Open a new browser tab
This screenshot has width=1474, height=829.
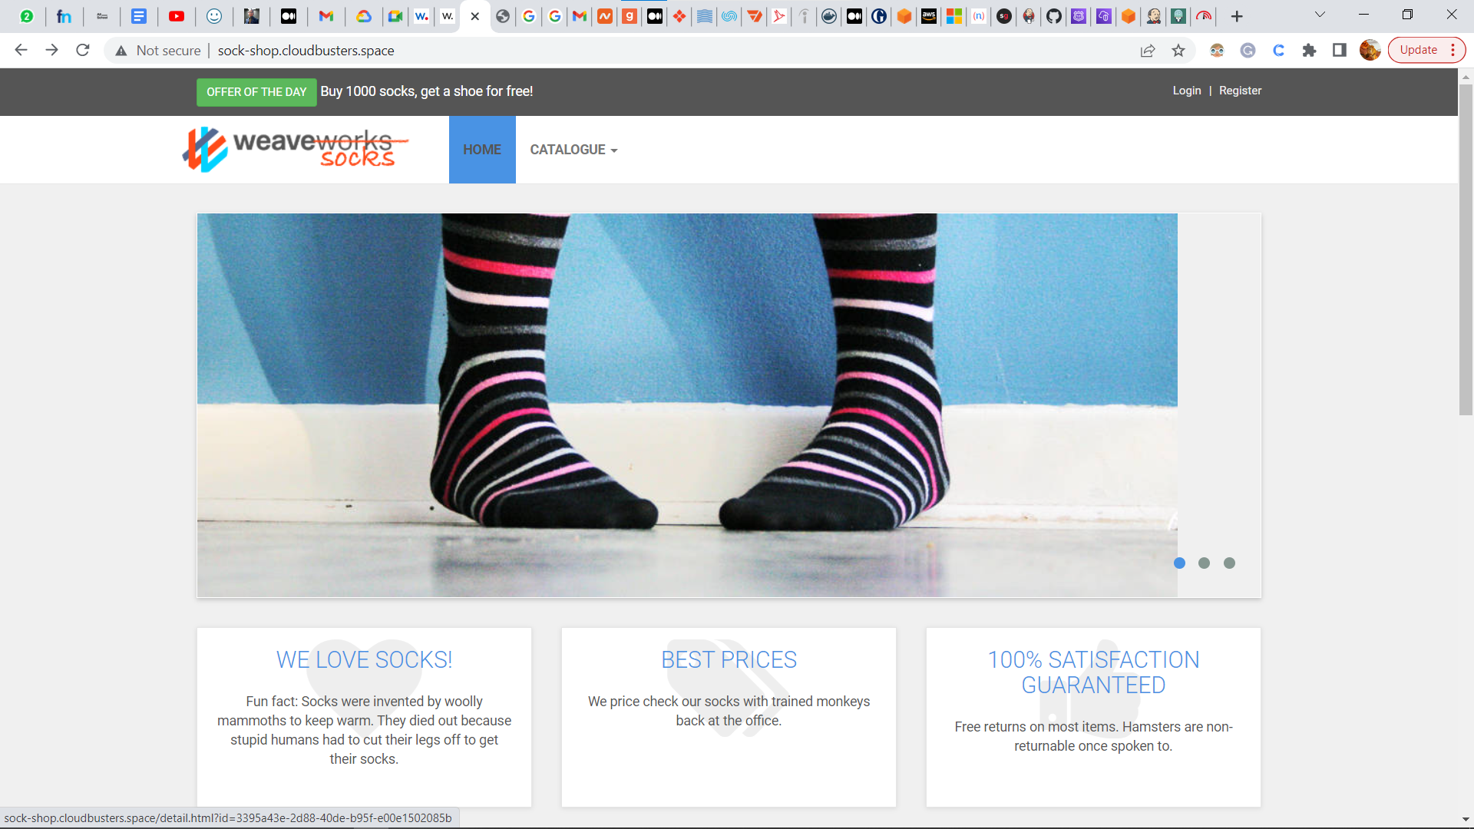pyautogui.click(x=1237, y=16)
